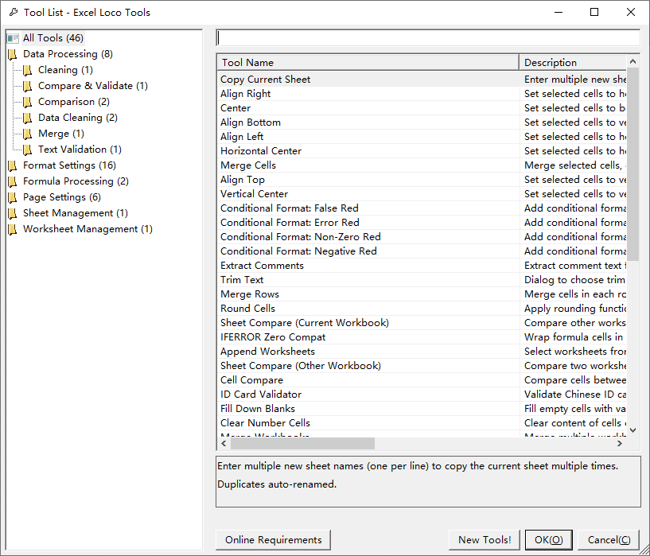Select the Round Cells tool row
This screenshot has width=650, height=556.
tap(422, 309)
